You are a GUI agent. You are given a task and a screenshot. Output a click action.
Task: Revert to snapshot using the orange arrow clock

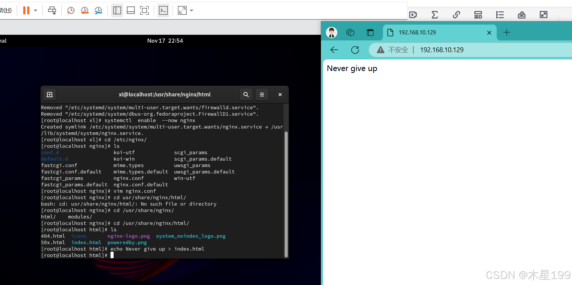[84, 11]
